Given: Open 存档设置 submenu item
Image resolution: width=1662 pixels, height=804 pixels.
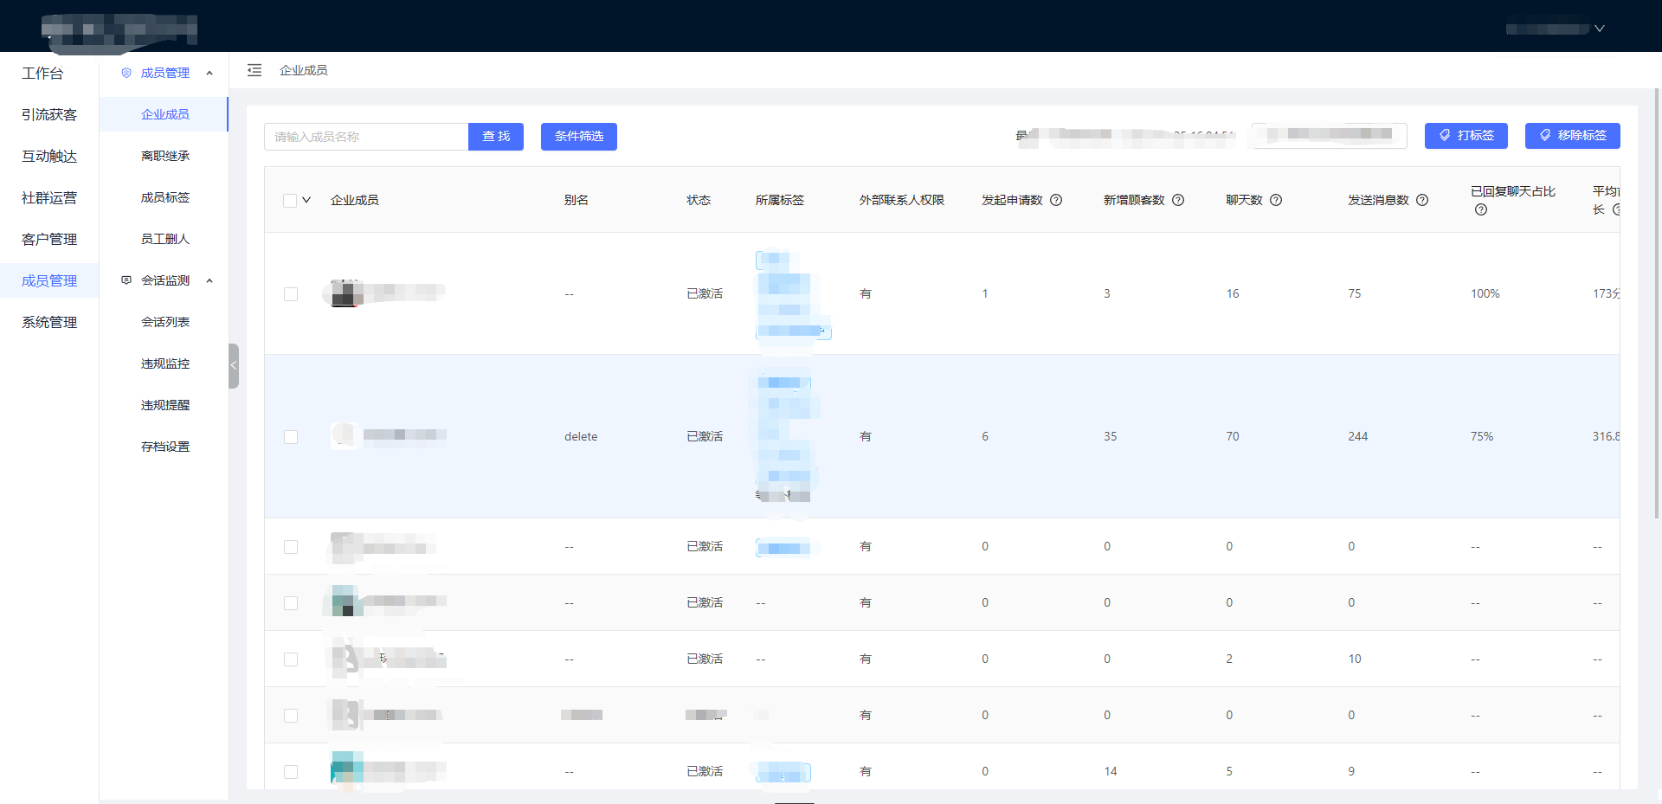Looking at the screenshot, I should [x=164, y=447].
